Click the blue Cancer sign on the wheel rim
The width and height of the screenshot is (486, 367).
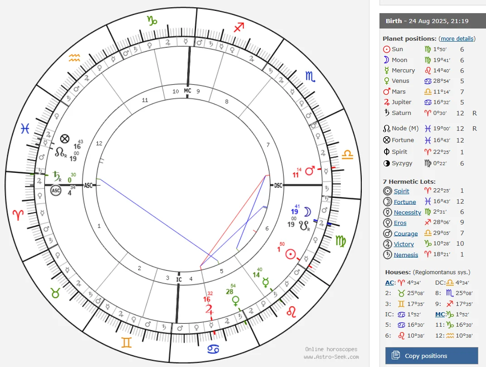(x=213, y=349)
